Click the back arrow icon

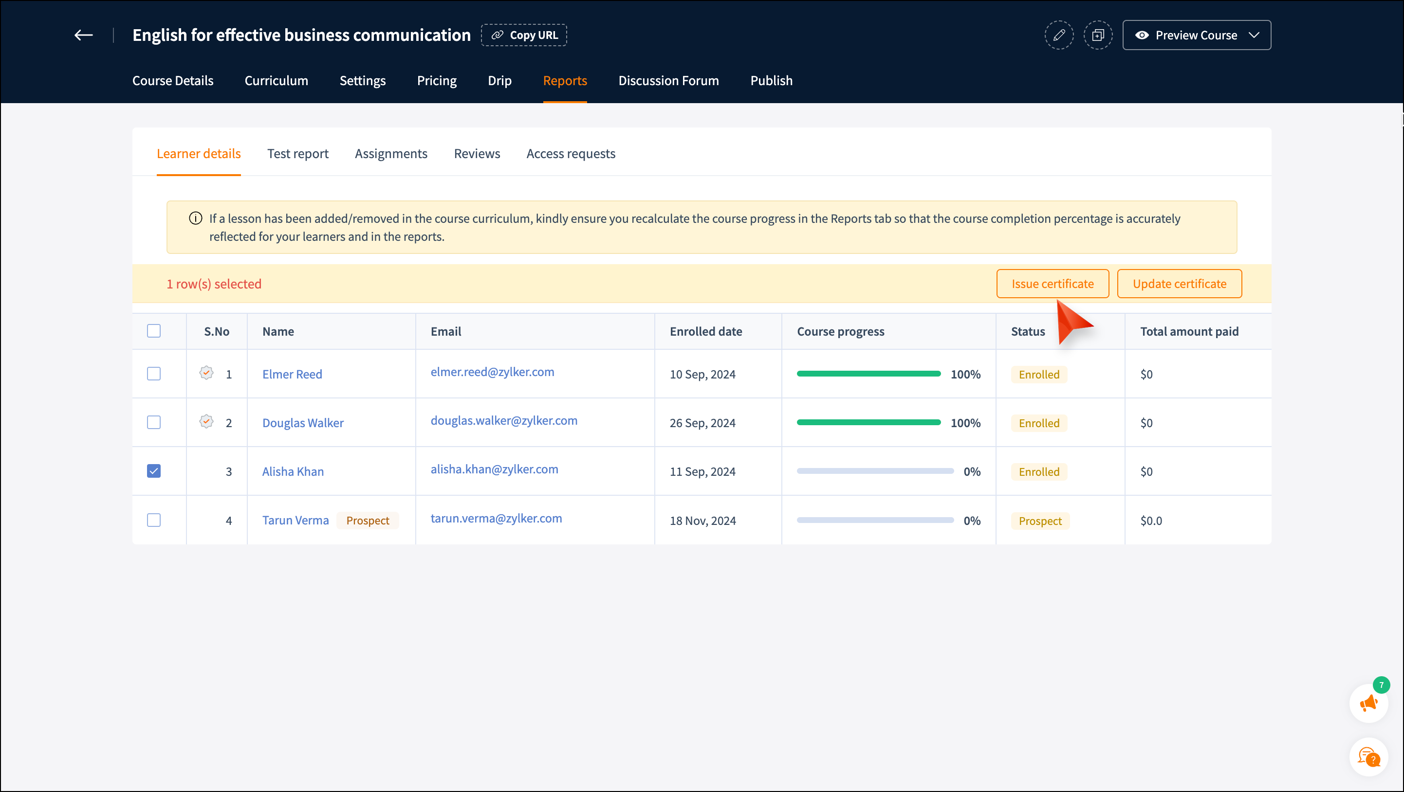[x=83, y=36]
